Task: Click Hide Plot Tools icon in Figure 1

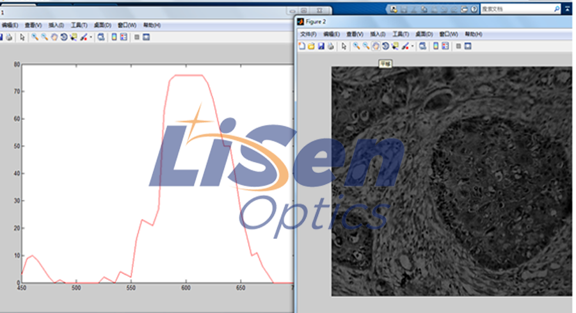Action: click(137, 37)
